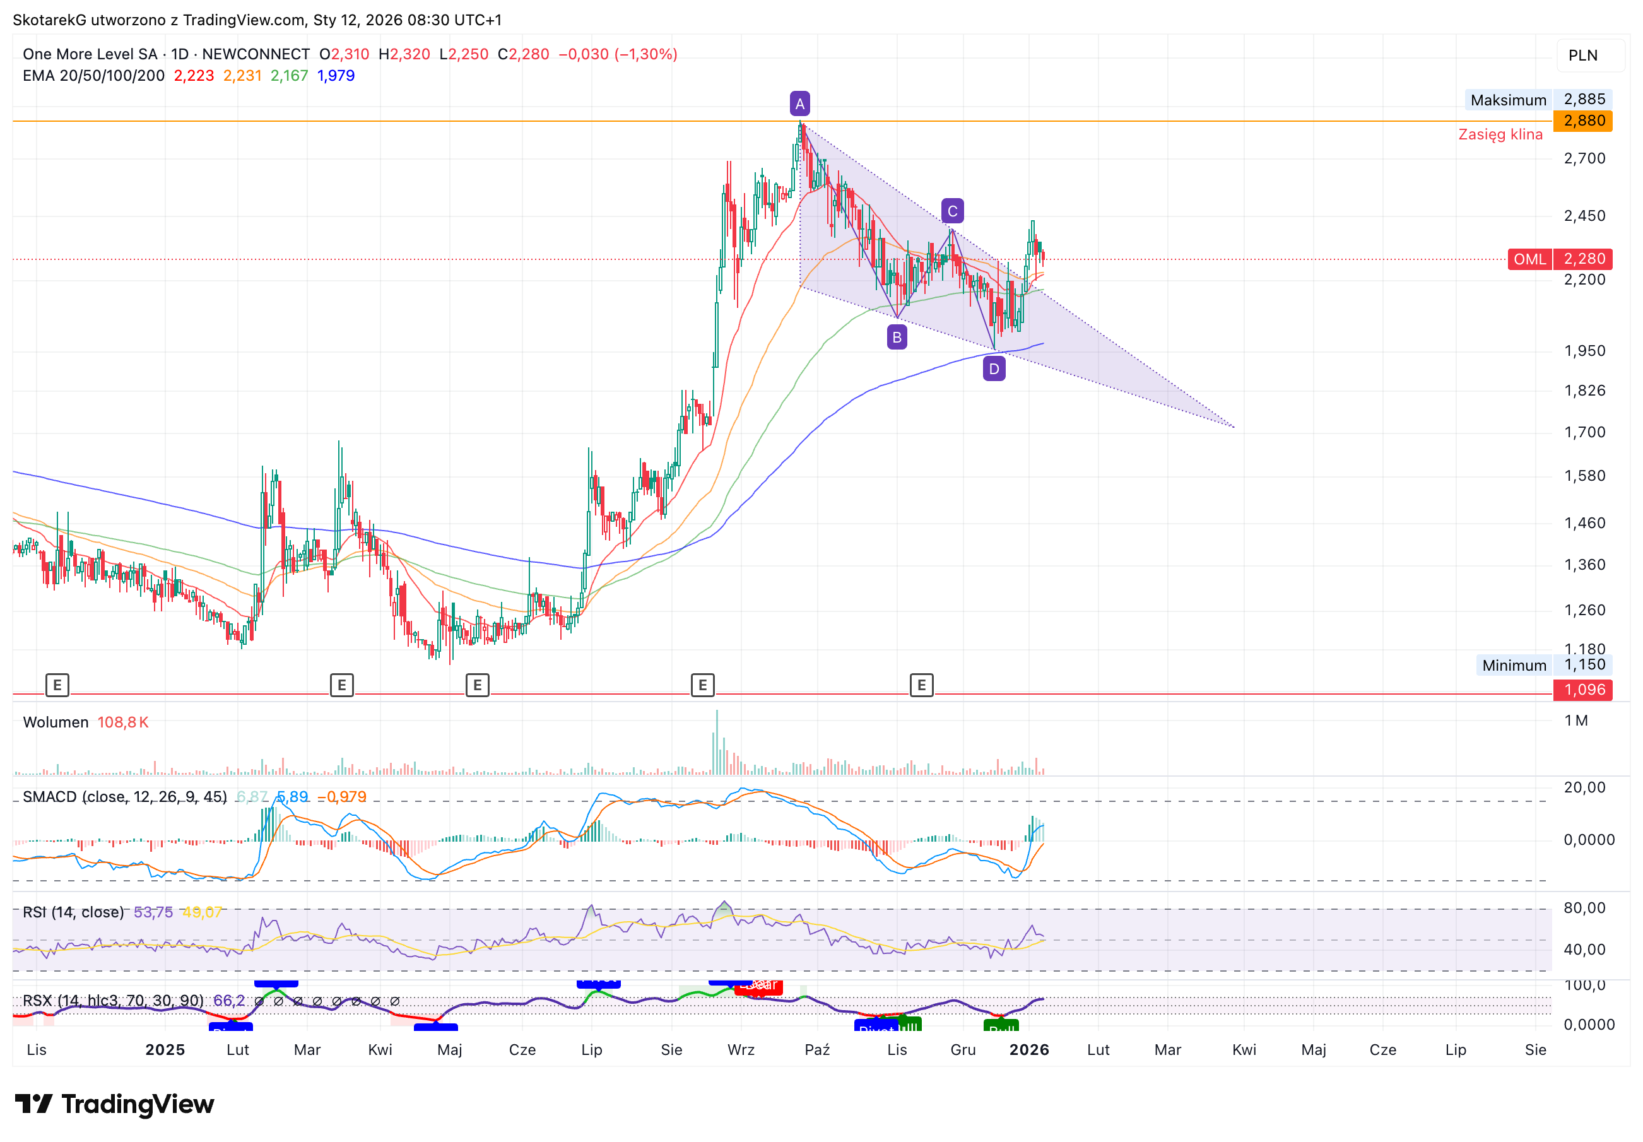Select the wedge point D label
The width and height of the screenshot is (1643, 1142).
tap(994, 369)
